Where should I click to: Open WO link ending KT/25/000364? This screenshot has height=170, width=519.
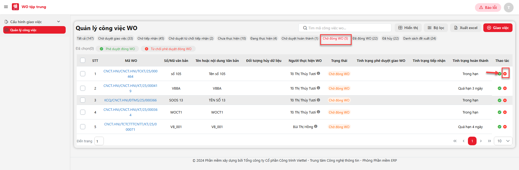pyautogui.click(x=130, y=112)
